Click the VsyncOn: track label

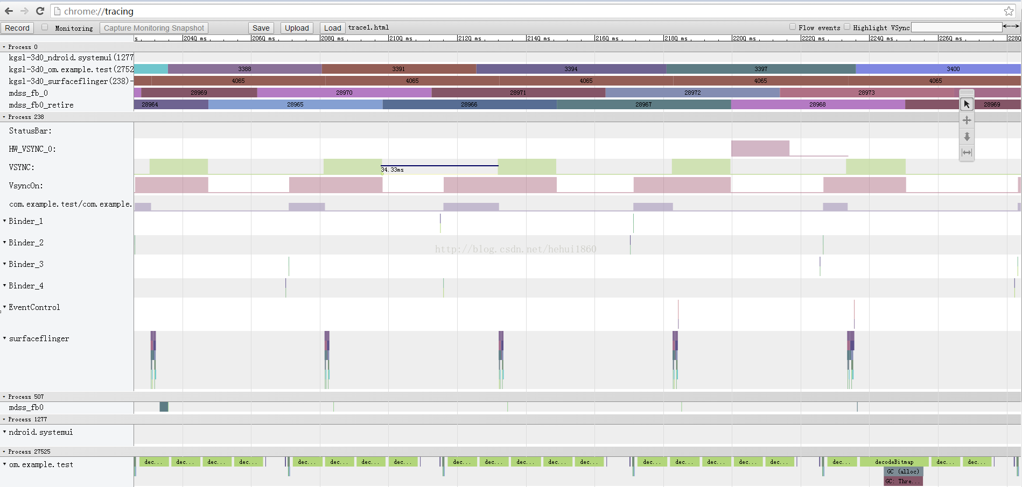point(26,186)
